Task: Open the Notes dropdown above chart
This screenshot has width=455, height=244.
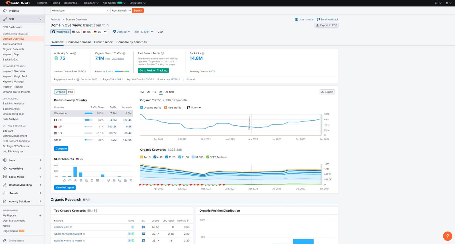Action: pyautogui.click(x=194, y=108)
